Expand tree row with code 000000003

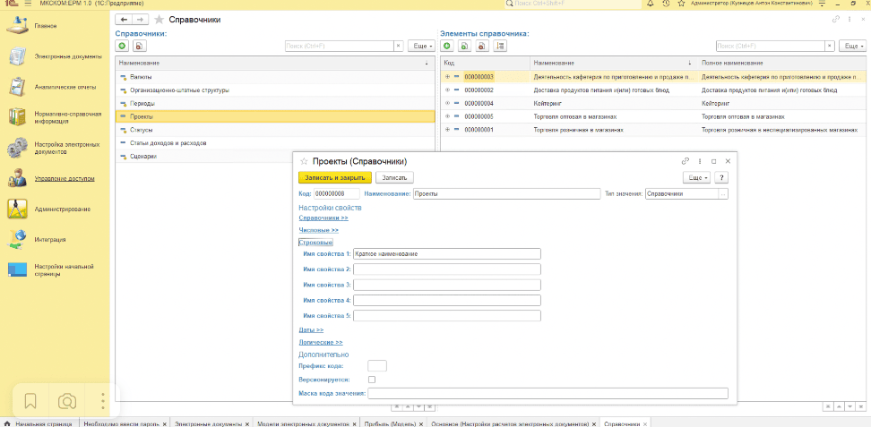[x=447, y=77]
